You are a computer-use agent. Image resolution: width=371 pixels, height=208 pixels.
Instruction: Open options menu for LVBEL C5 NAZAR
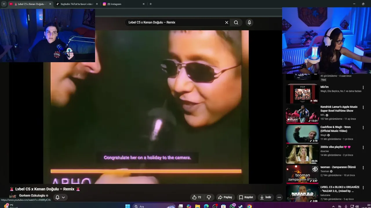363,187
